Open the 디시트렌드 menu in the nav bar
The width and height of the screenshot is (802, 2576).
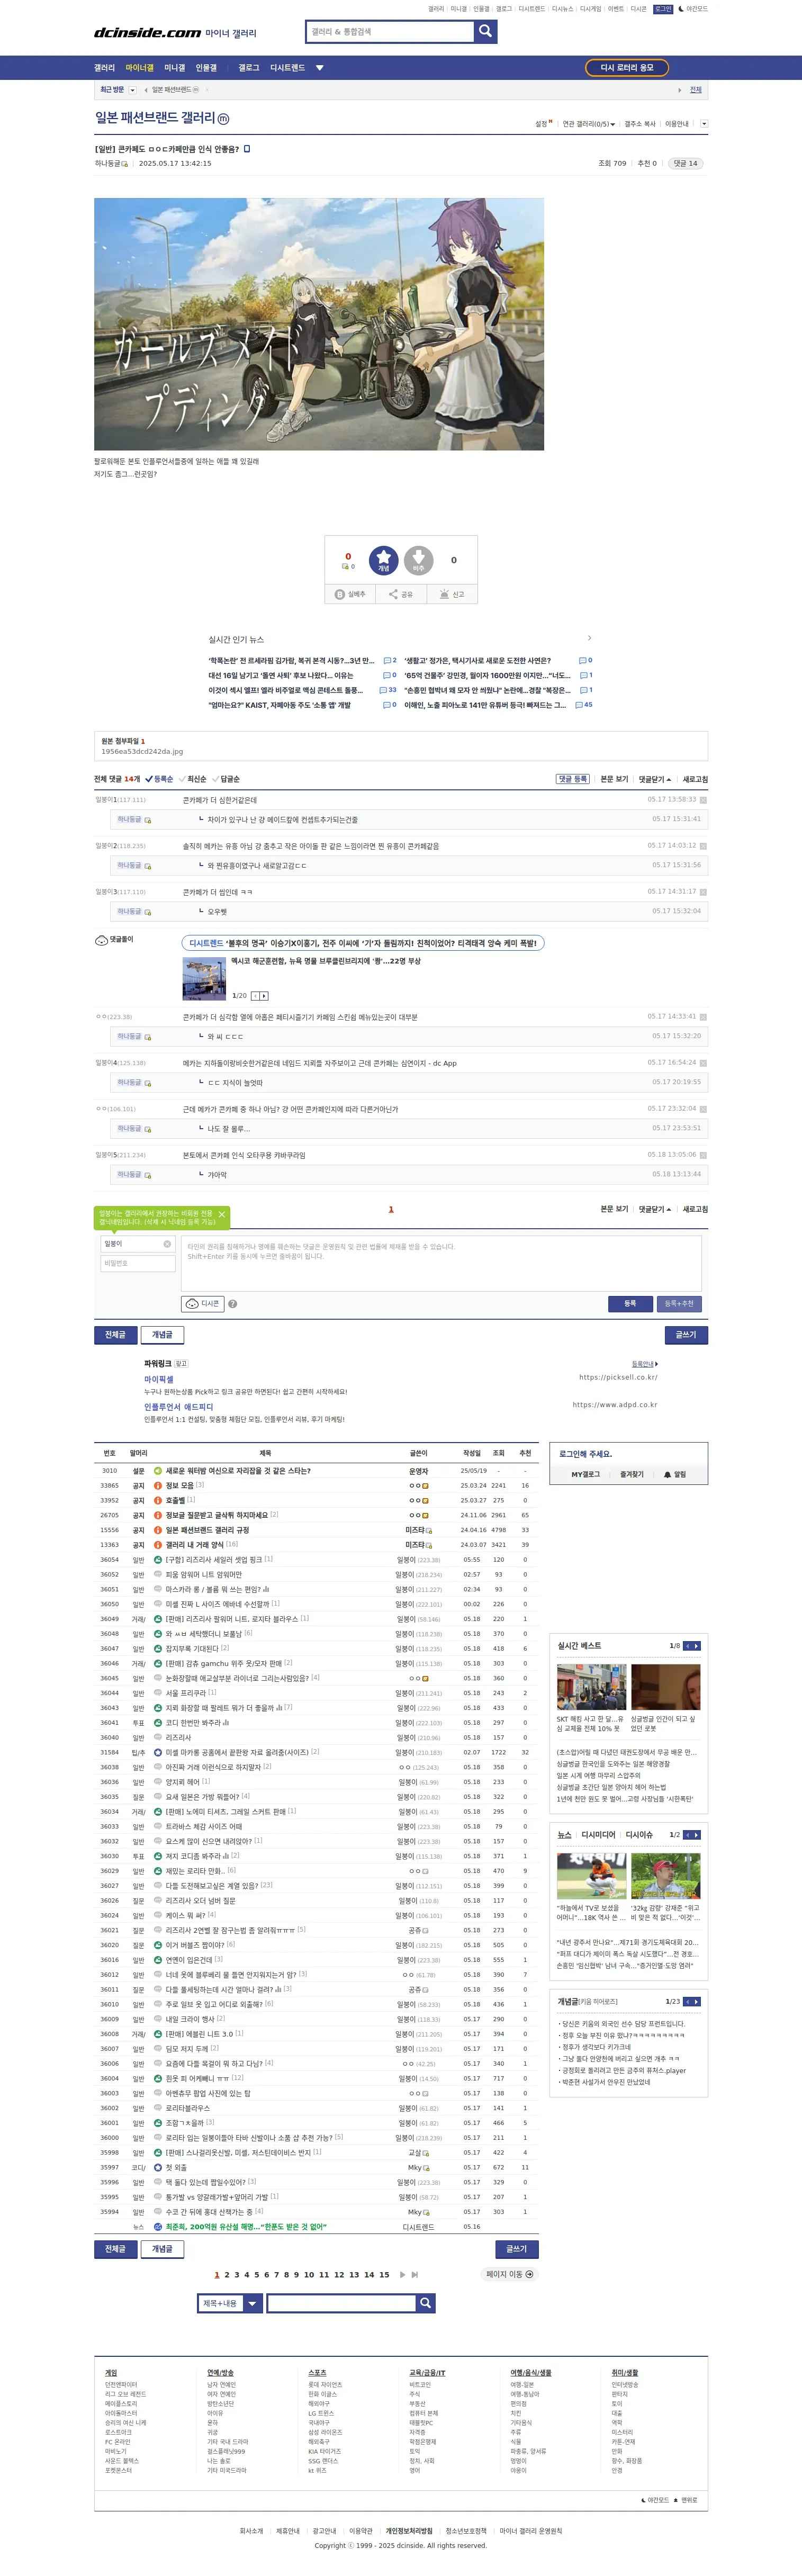pyautogui.click(x=287, y=68)
